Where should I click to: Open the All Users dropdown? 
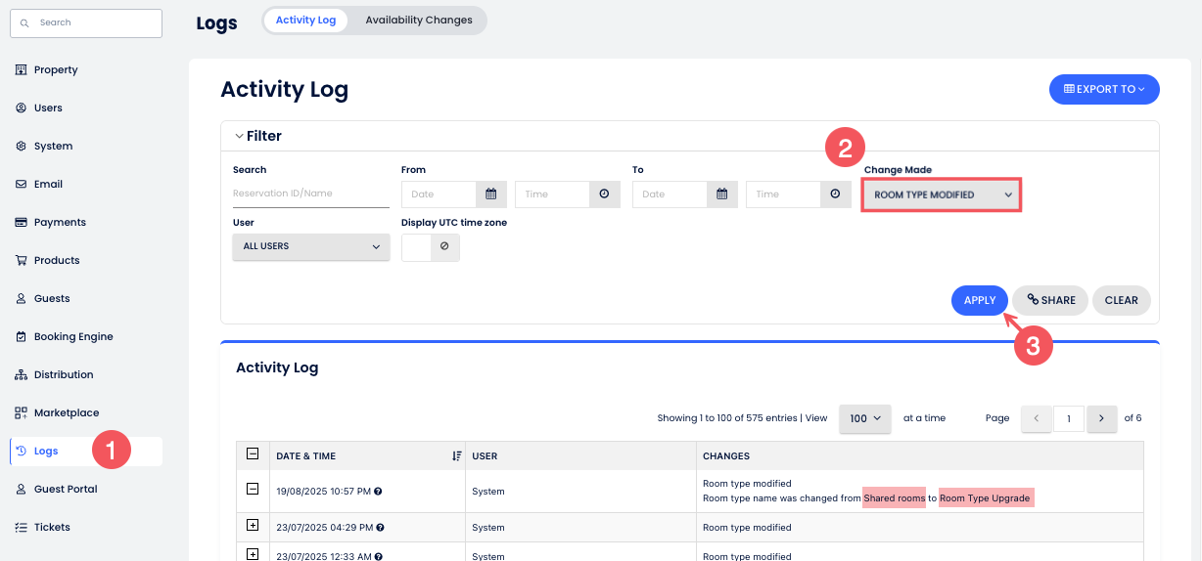coord(310,247)
